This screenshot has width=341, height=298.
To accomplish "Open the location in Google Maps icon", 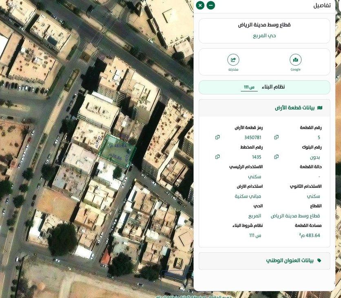I will click(x=295, y=60).
